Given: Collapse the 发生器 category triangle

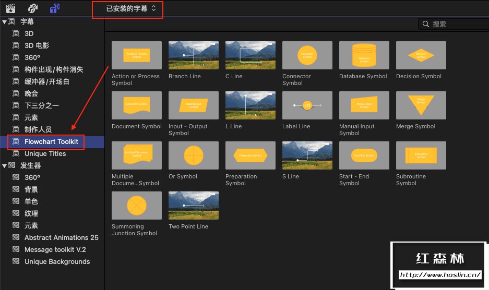Looking at the screenshot, I should (4, 166).
